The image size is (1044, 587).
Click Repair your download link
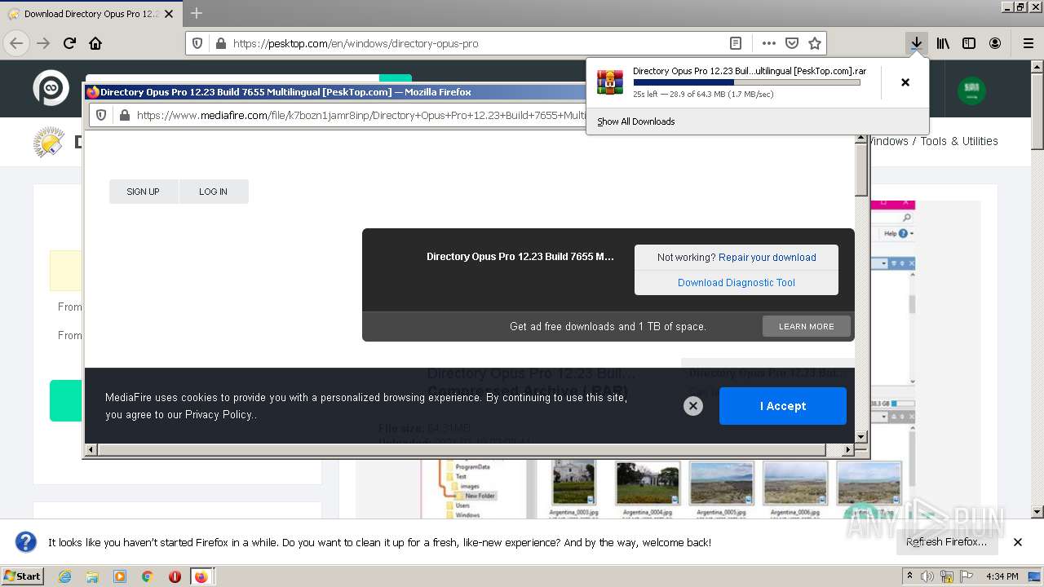tap(768, 258)
